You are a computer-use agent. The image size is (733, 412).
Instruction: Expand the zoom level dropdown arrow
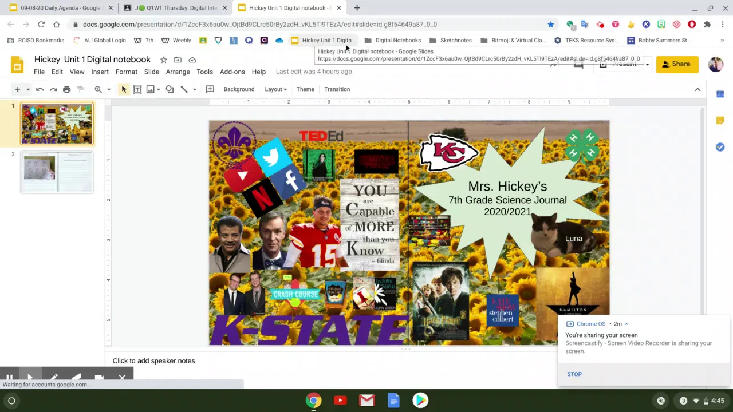pyautogui.click(x=108, y=89)
